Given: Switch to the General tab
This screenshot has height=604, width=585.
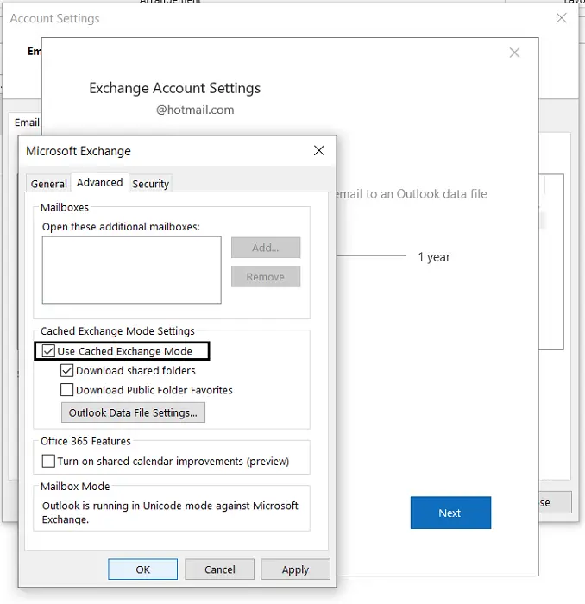Looking at the screenshot, I should coord(49,184).
